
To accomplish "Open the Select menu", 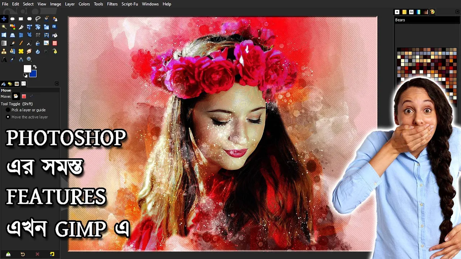I will [28, 4].
